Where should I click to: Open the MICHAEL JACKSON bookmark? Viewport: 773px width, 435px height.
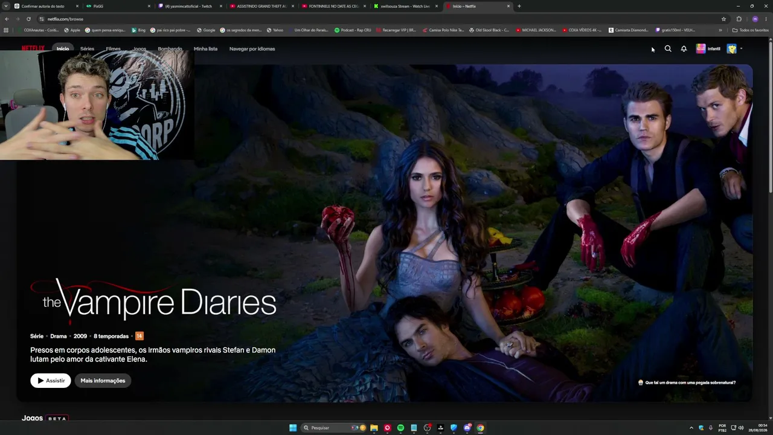(x=536, y=30)
